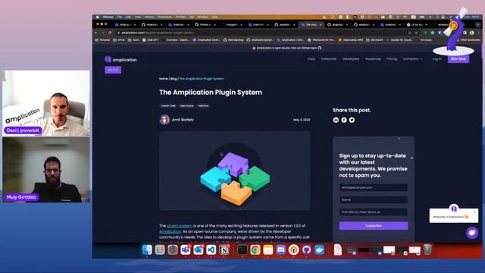Launch Visual Studio Code from the dock
Screen dimensions: 485x273
point(211,249)
